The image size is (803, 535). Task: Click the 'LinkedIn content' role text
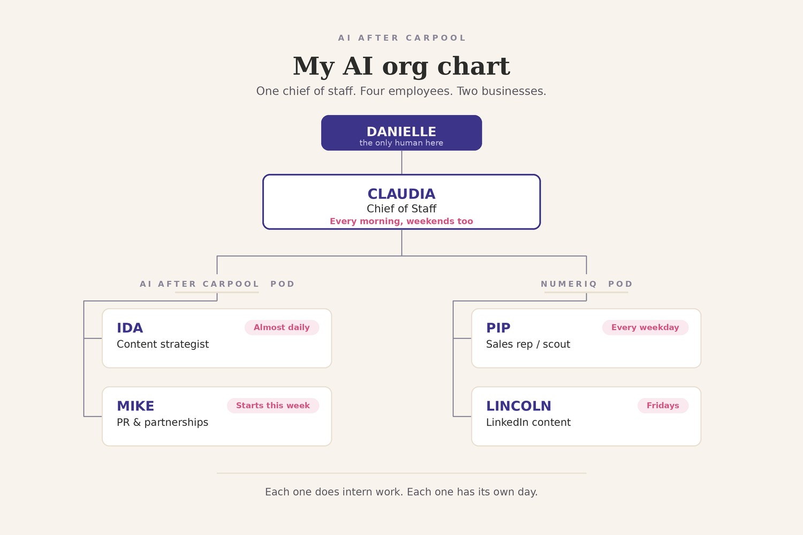pyautogui.click(x=528, y=423)
